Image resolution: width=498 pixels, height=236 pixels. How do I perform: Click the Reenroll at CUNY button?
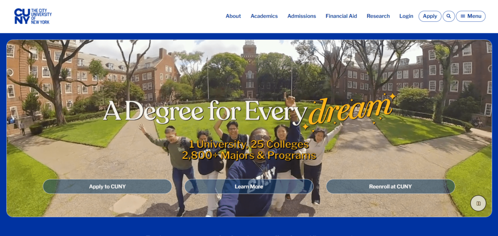tap(391, 186)
